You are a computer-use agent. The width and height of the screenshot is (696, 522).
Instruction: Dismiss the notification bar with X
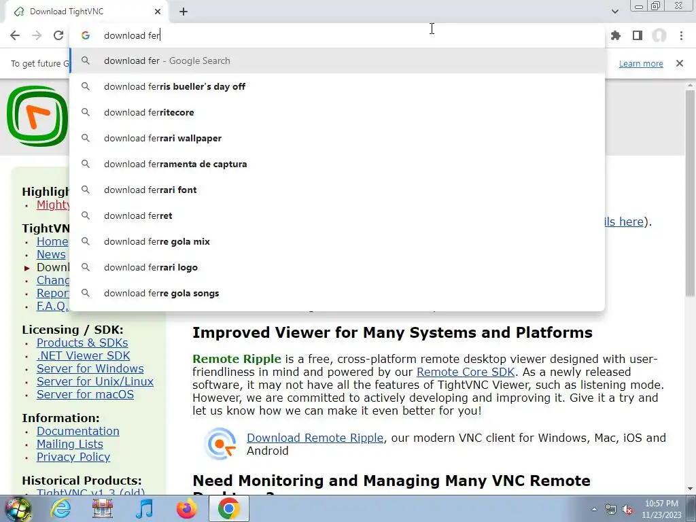point(680,63)
